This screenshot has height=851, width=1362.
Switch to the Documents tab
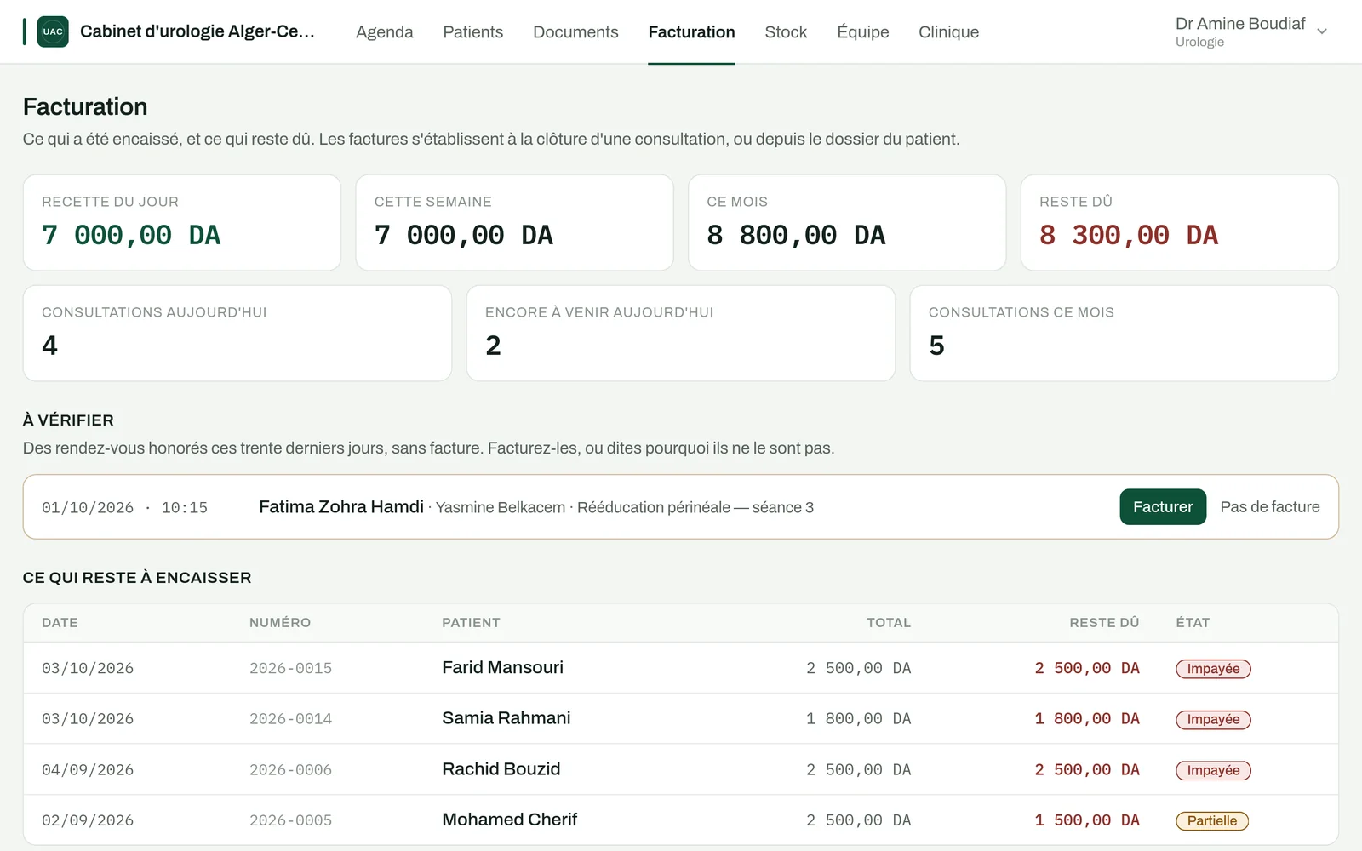pyautogui.click(x=575, y=31)
